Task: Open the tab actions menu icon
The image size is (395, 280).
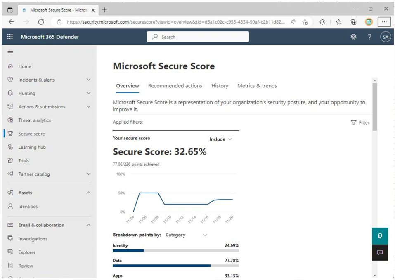Action: coord(10,10)
